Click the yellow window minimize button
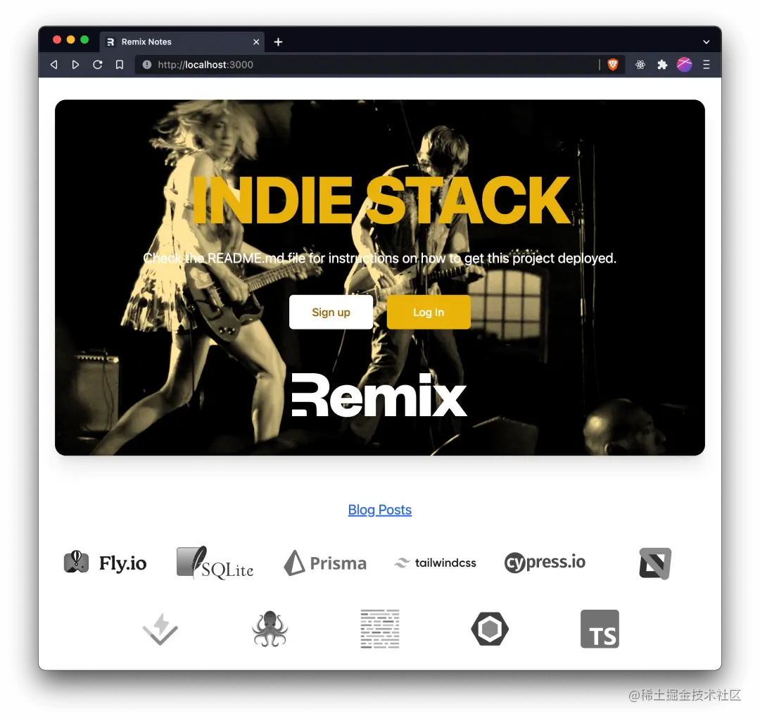This screenshot has height=721, width=760. coord(71,39)
